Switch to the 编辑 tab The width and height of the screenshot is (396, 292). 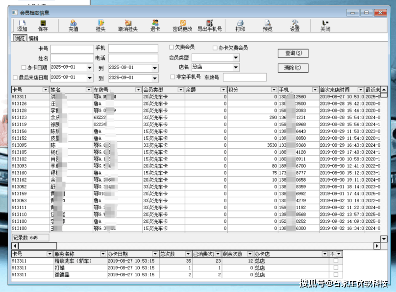pyautogui.click(x=33, y=38)
